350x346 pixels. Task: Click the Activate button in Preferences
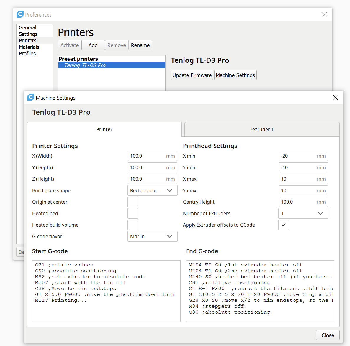click(x=70, y=45)
